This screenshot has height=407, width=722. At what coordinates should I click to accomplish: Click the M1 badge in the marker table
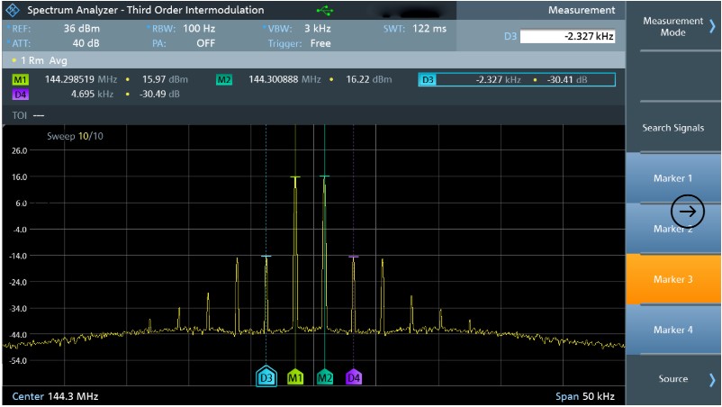(21, 79)
